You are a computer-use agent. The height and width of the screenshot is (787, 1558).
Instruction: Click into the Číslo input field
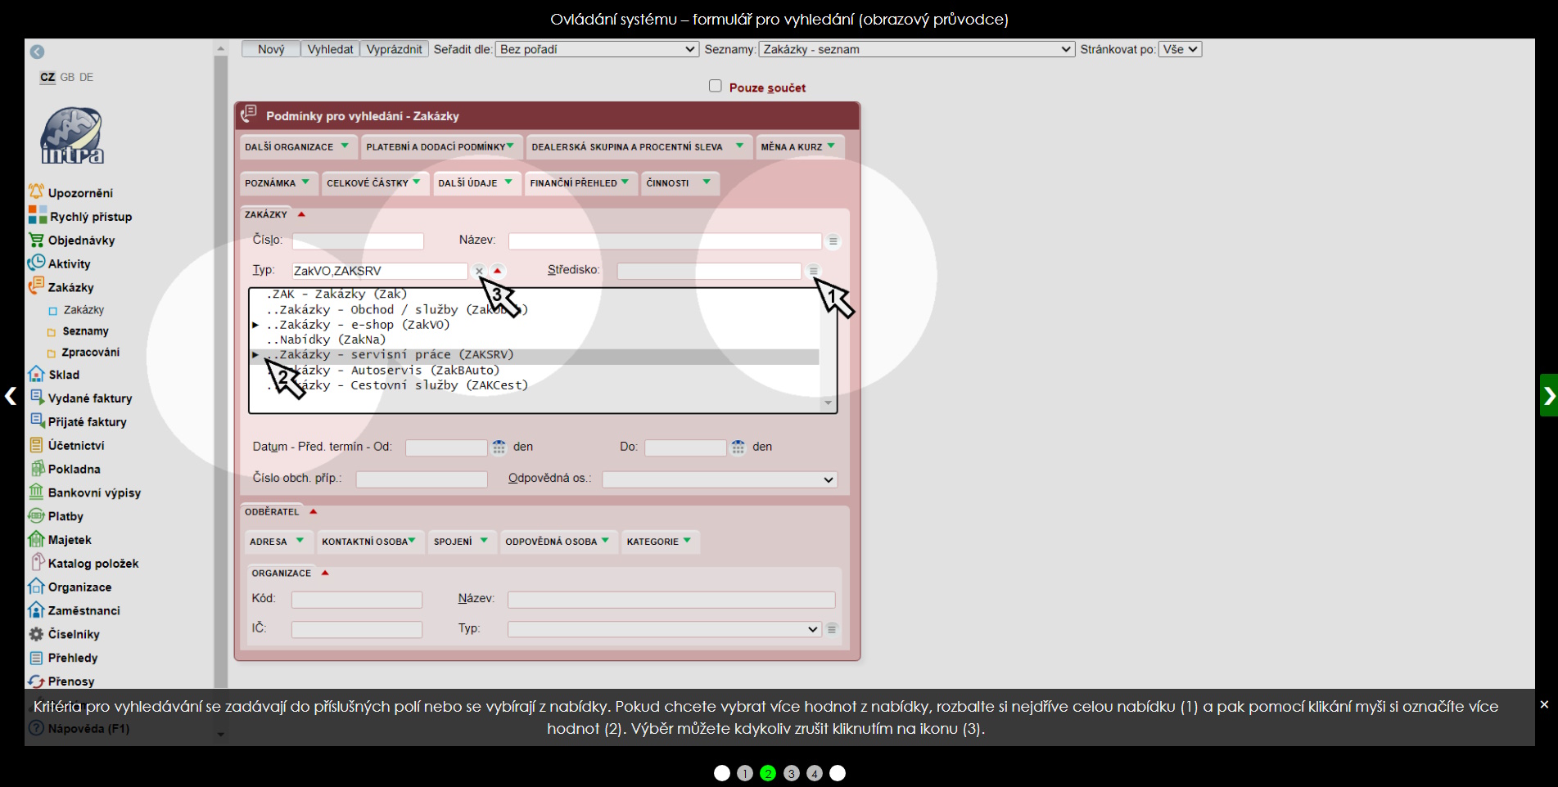(358, 241)
